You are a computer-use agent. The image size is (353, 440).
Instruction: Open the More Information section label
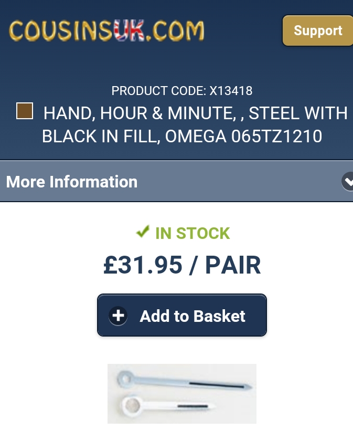pyautogui.click(x=72, y=182)
